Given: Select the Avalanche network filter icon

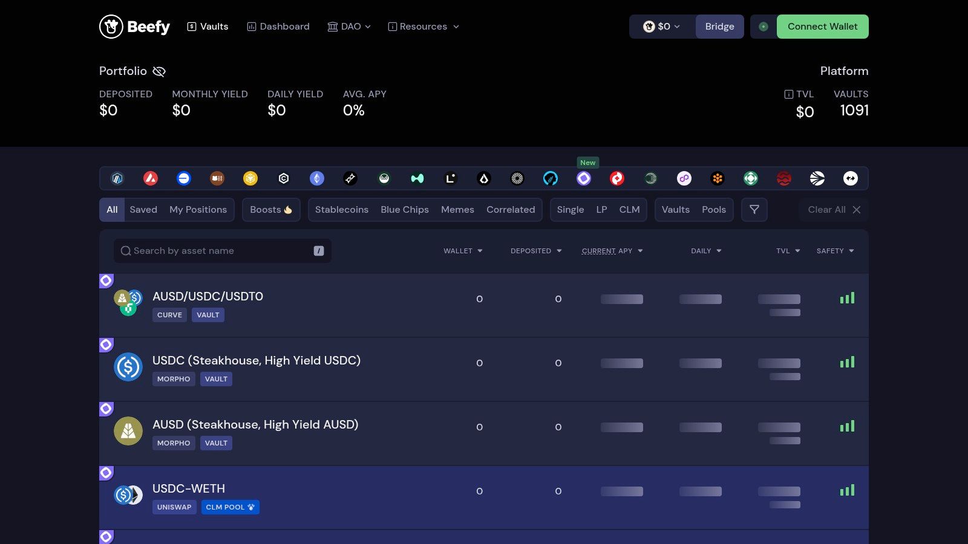Looking at the screenshot, I should (x=150, y=178).
